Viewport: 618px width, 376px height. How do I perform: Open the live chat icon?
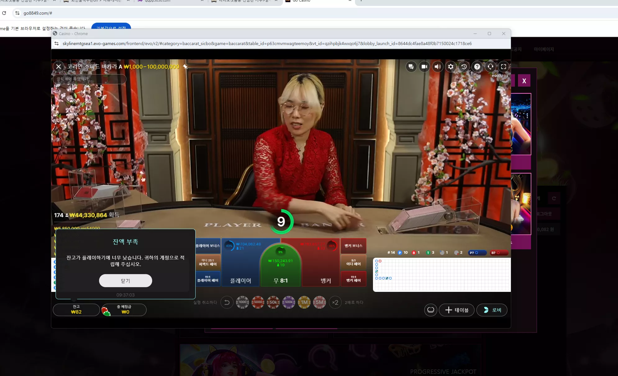(411, 66)
